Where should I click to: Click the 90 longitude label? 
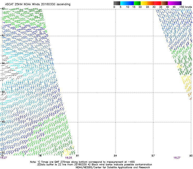point(191,156)
